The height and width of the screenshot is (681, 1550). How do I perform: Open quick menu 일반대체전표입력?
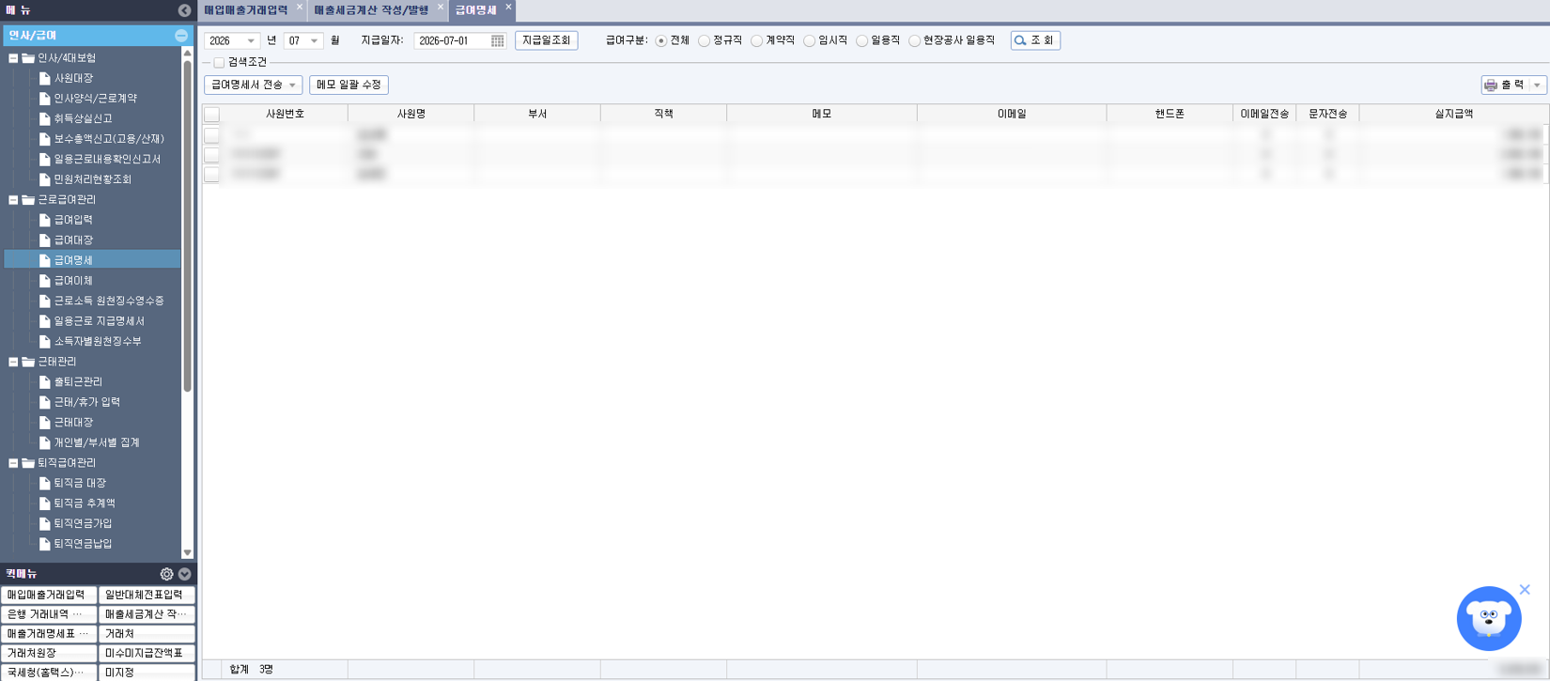(x=147, y=595)
